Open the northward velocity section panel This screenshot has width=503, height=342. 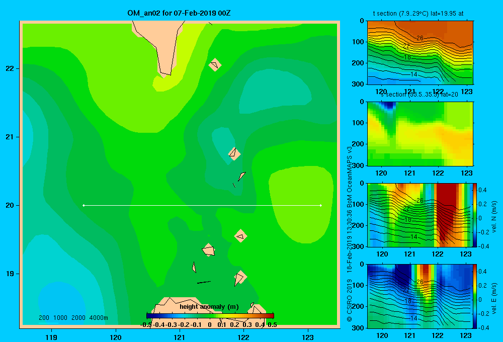click(420, 215)
